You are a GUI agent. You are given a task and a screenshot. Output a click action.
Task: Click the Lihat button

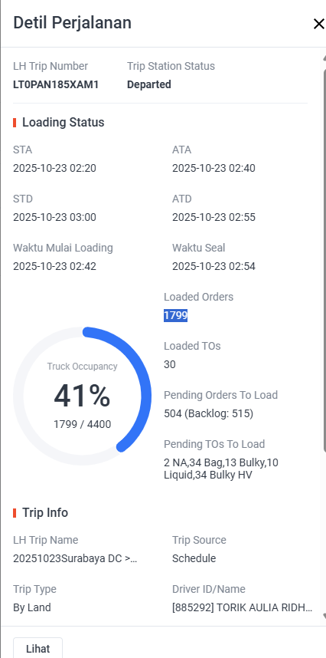pyautogui.click(x=37, y=648)
